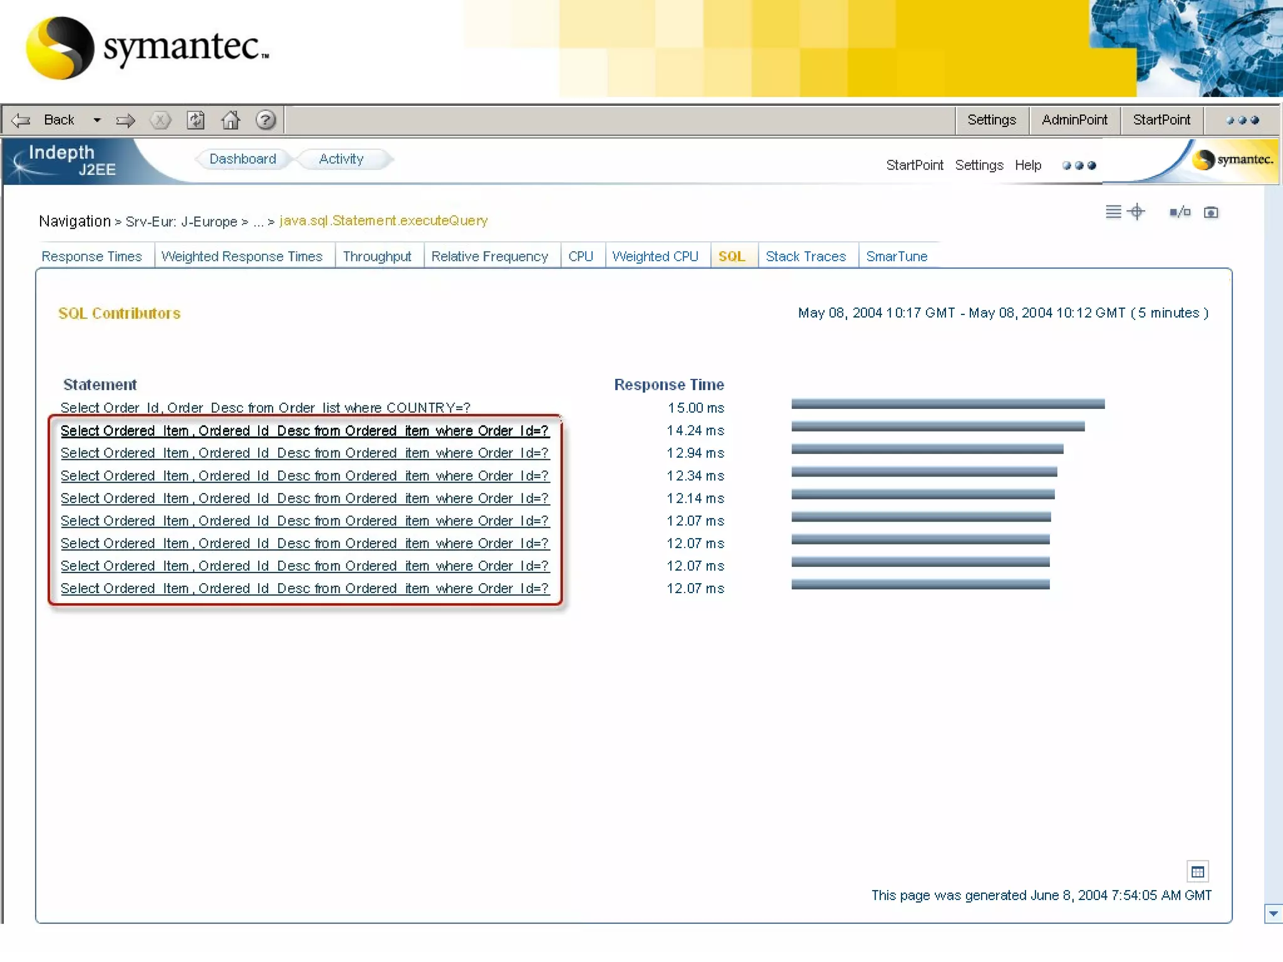Click the Refresh page icon

pyautogui.click(x=196, y=120)
